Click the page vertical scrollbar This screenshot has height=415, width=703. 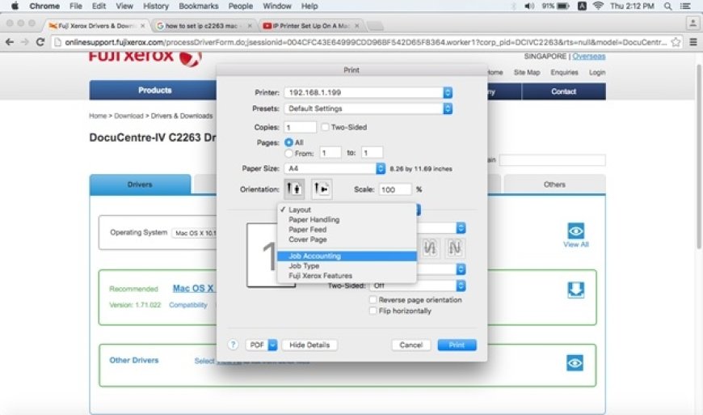click(698, 157)
